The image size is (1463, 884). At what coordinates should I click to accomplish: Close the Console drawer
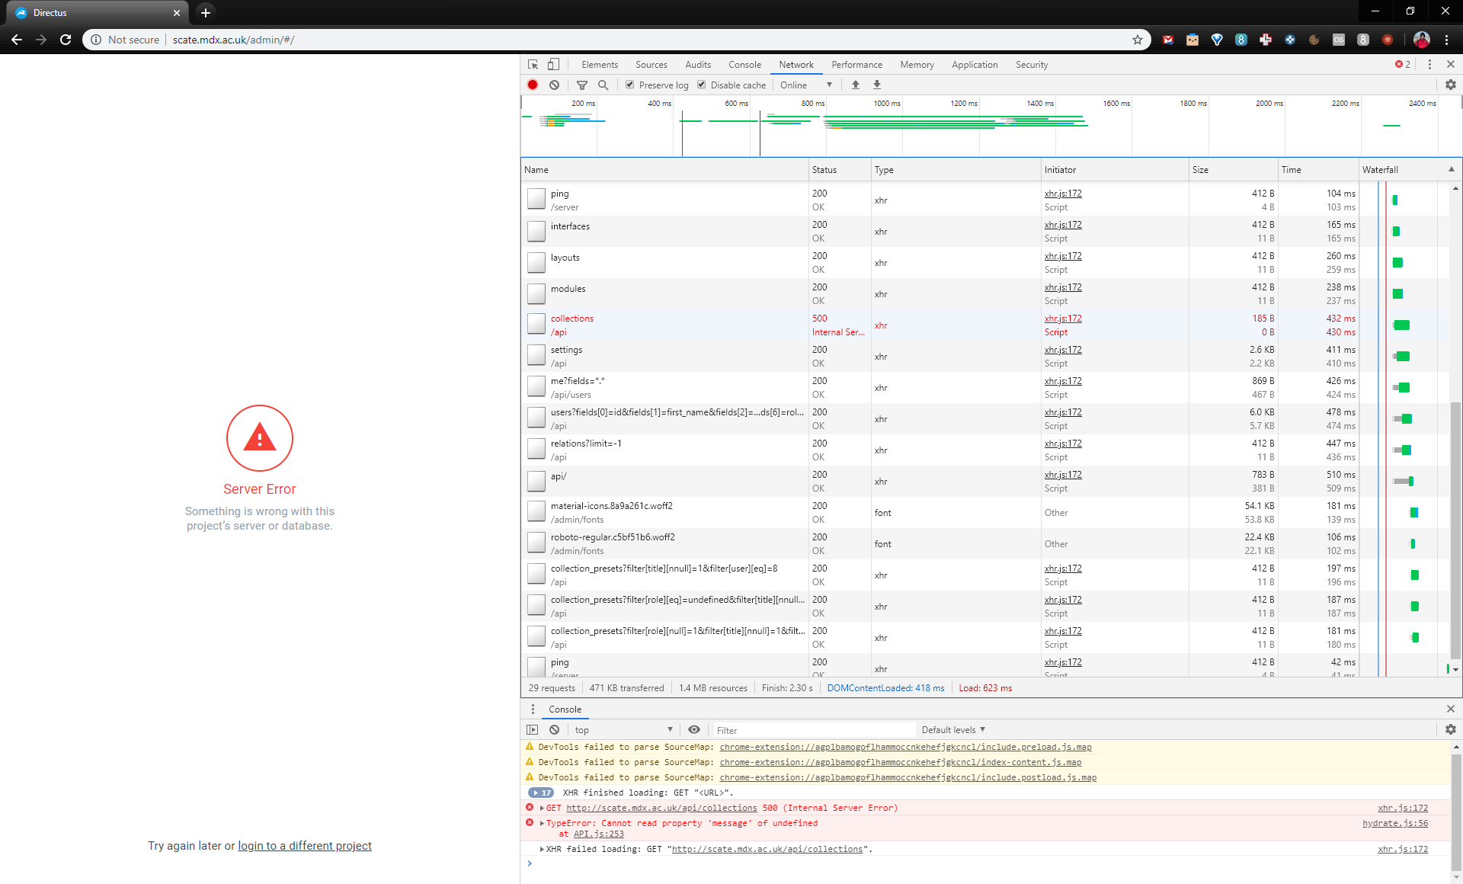(x=1450, y=709)
